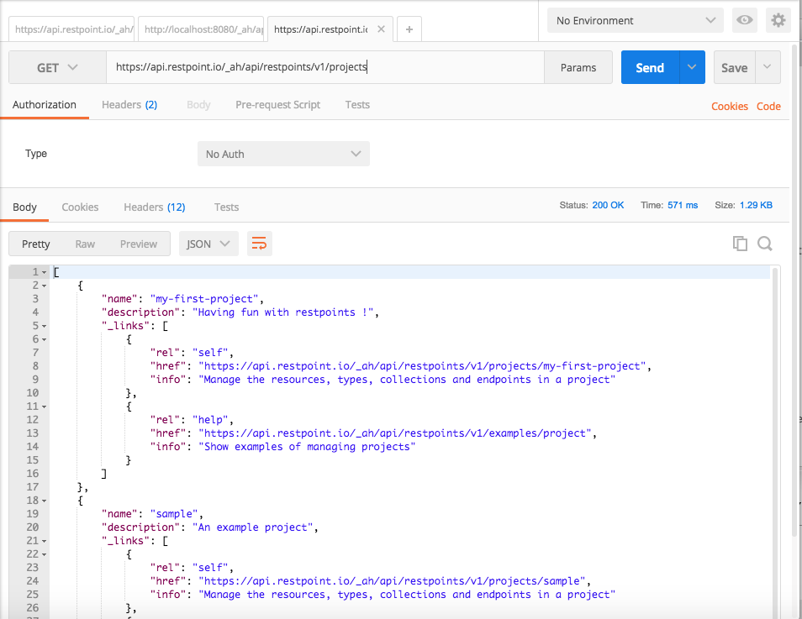Screen dimensions: 802x619
Task: Click the 1.29 KB response size
Action: [x=756, y=205]
